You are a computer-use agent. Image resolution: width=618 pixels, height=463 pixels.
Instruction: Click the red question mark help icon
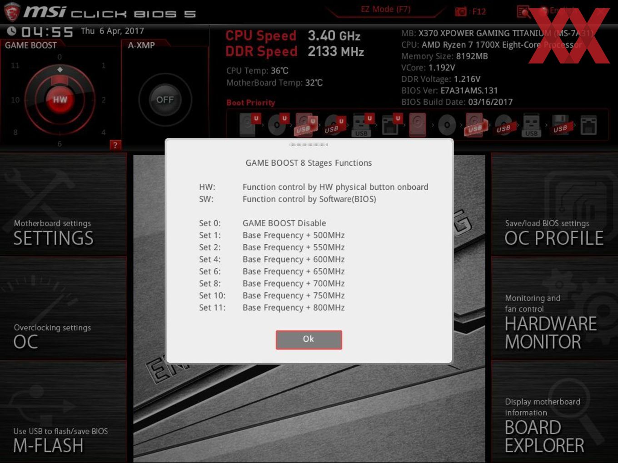(x=115, y=145)
